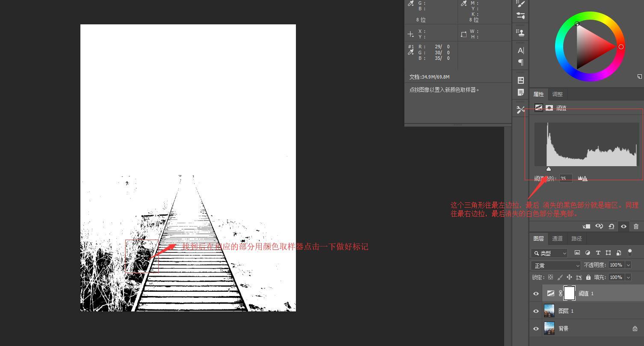This screenshot has width=644, height=346.
Task: Select the 图层 1 layer thumbnail
Action: 549,311
